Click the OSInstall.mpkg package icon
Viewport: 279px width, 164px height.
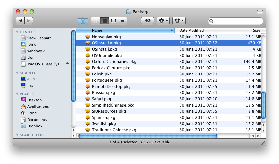[87, 43]
